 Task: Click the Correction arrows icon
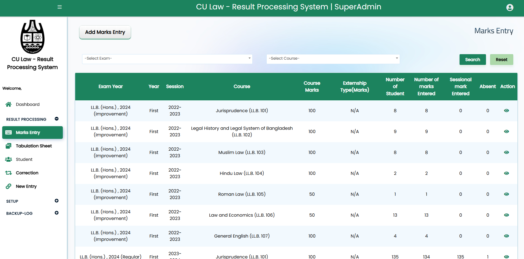[x=9, y=173]
